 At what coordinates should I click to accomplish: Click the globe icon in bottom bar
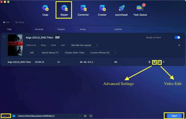(91, 116)
